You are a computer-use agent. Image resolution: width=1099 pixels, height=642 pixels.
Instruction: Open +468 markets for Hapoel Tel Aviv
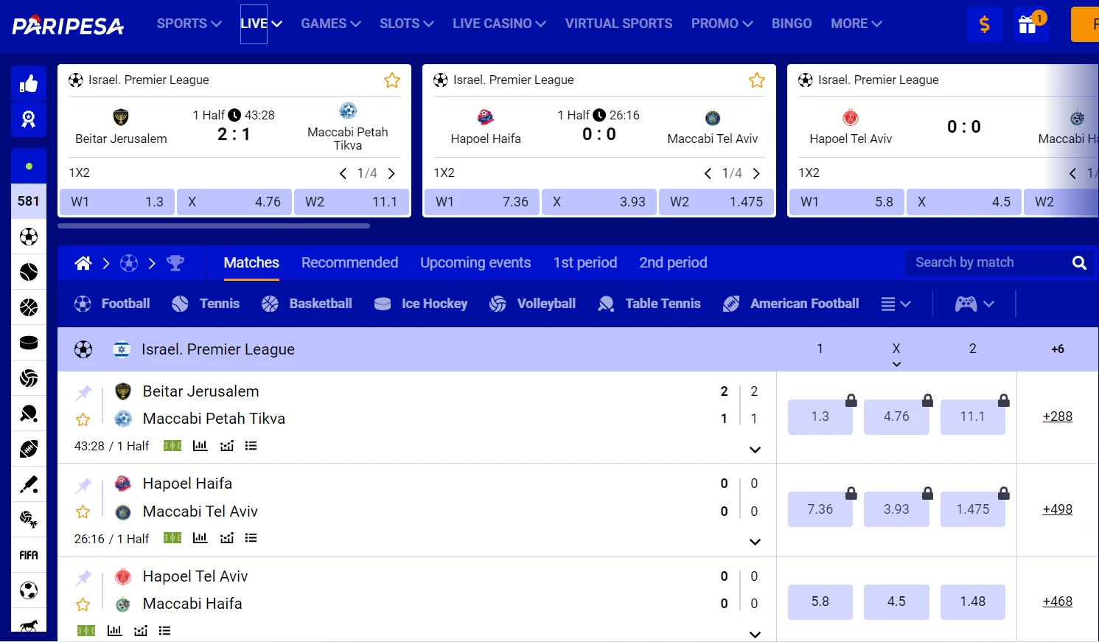coord(1057,601)
